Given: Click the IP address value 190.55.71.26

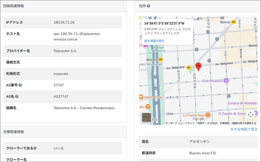Looking at the screenshot, I should (x=64, y=22).
